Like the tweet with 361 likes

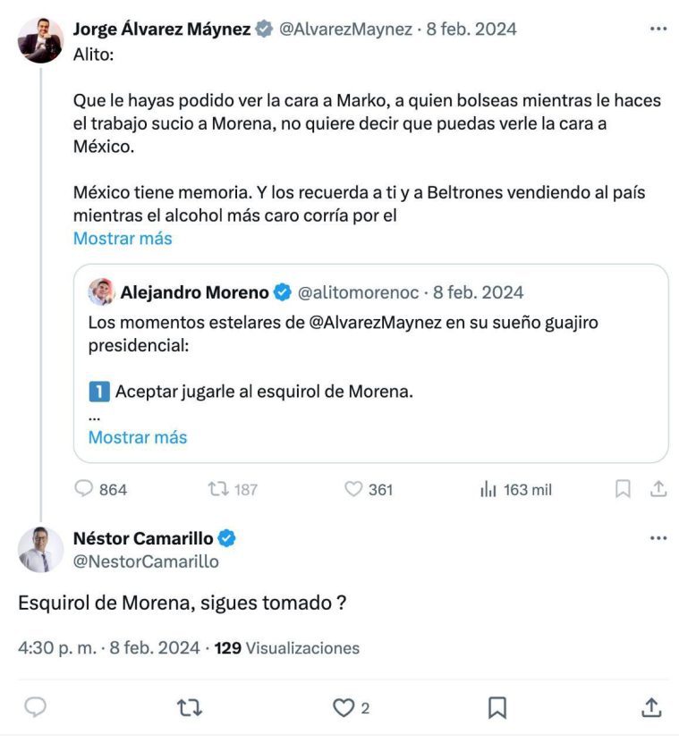[x=353, y=489]
